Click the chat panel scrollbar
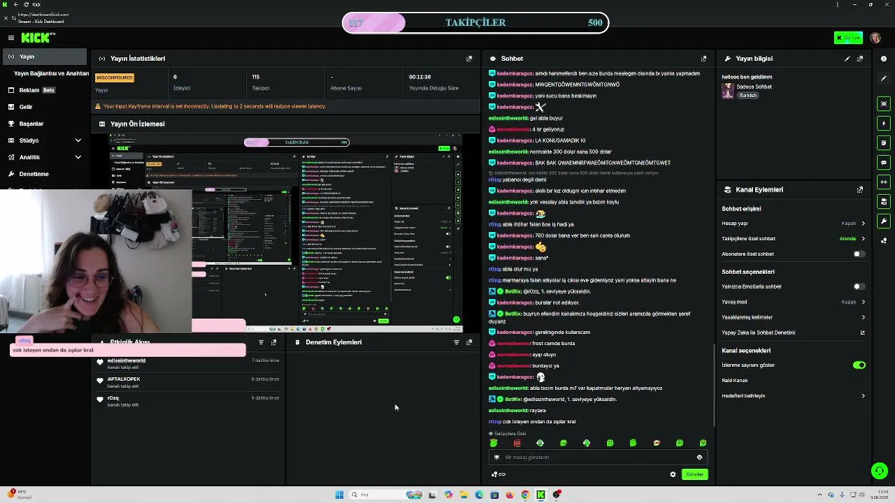The width and height of the screenshot is (895, 503). click(714, 384)
